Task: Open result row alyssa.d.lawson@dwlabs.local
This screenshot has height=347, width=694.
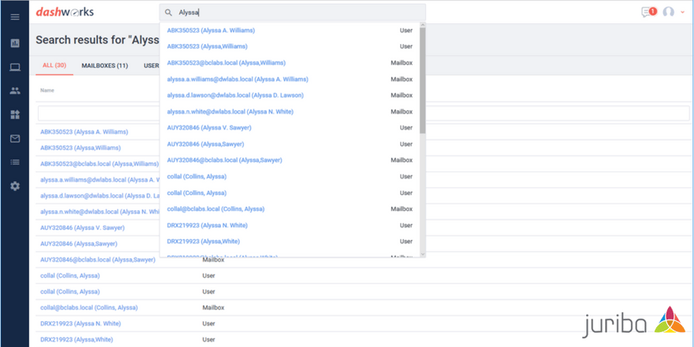Action: (x=100, y=196)
